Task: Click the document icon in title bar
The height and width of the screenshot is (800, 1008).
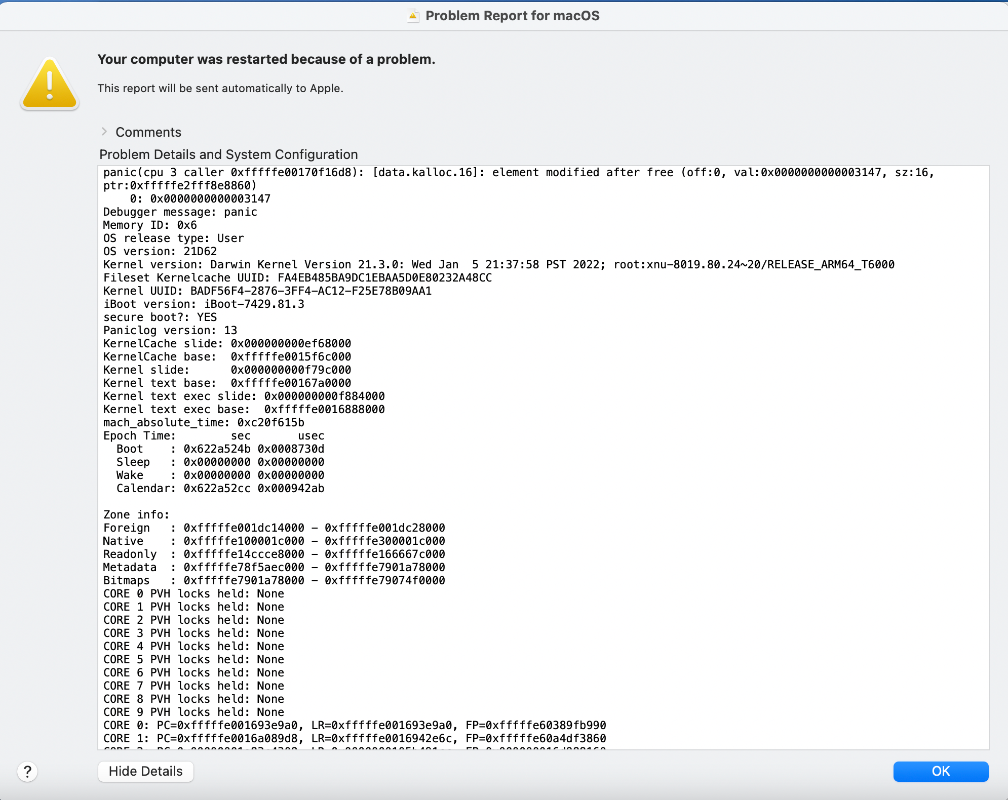Action: pos(413,16)
